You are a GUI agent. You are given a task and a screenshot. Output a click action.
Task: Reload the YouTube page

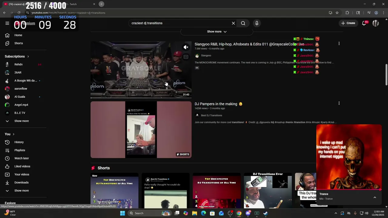coord(19,13)
